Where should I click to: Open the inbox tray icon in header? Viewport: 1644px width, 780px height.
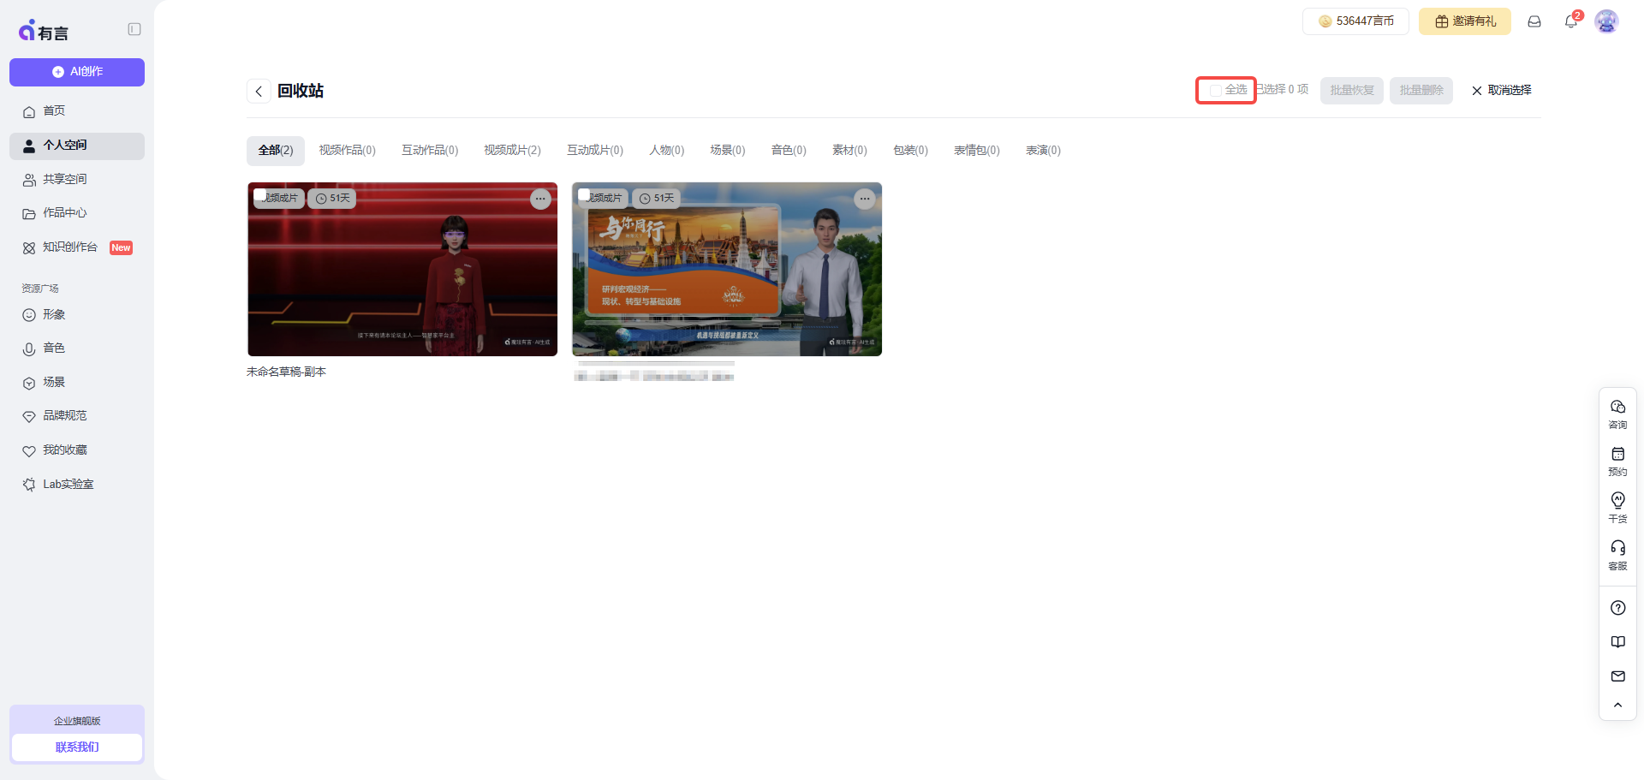pyautogui.click(x=1534, y=21)
